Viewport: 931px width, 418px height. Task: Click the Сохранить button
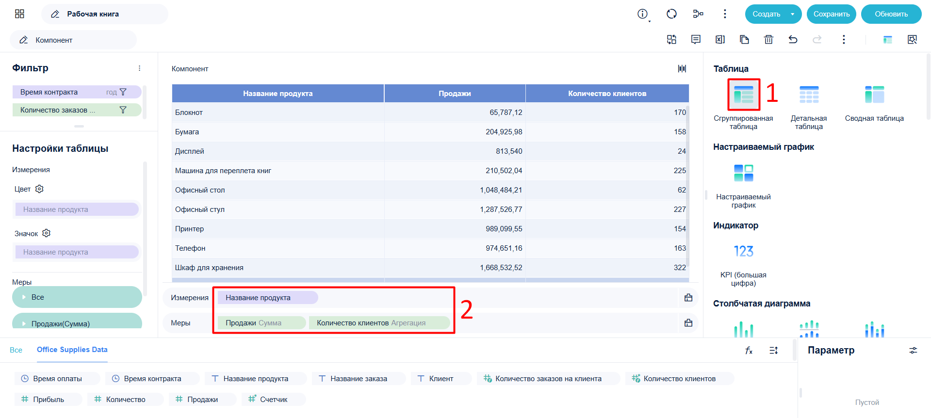coord(832,14)
